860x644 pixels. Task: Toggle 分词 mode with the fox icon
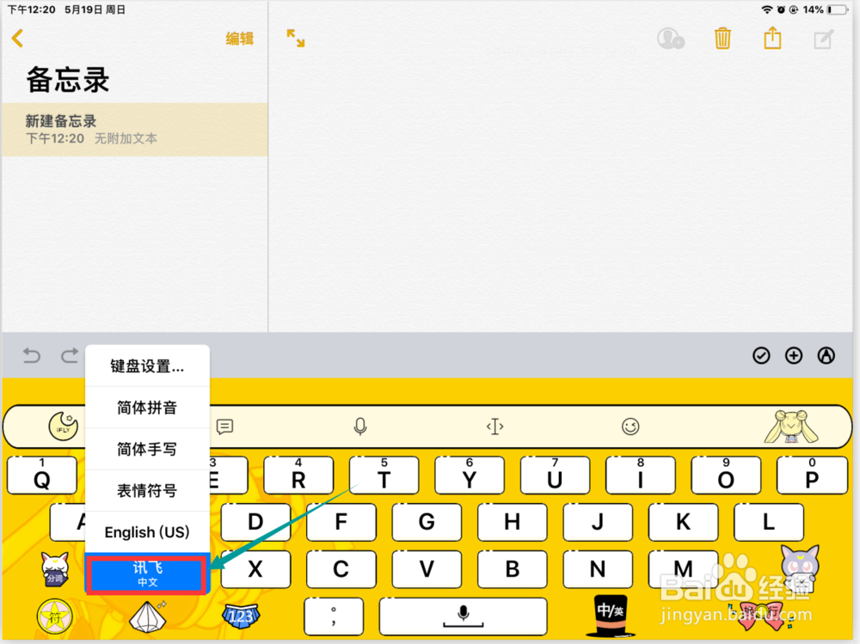tap(53, 568)
